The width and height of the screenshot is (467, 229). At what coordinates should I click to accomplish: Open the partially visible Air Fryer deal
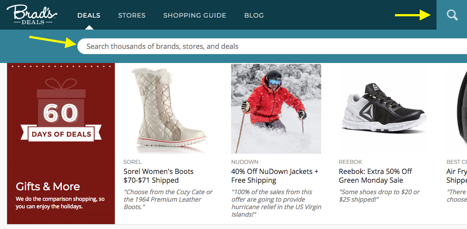[456, 176]
